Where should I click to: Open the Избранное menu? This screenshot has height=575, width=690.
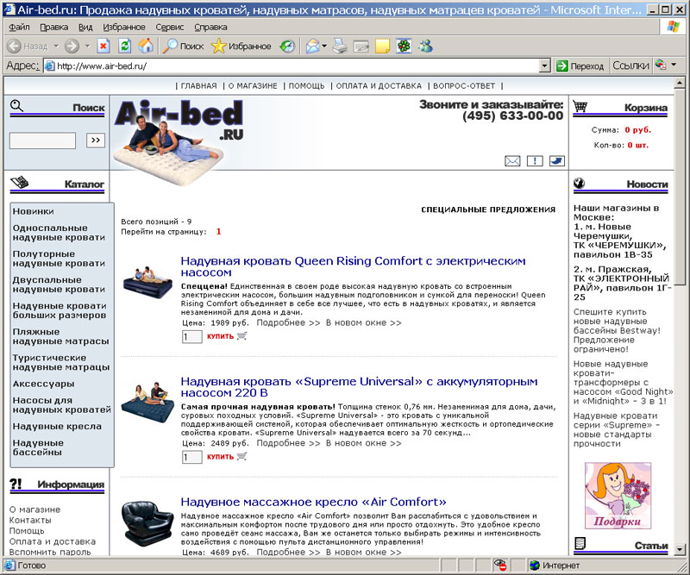124,28
